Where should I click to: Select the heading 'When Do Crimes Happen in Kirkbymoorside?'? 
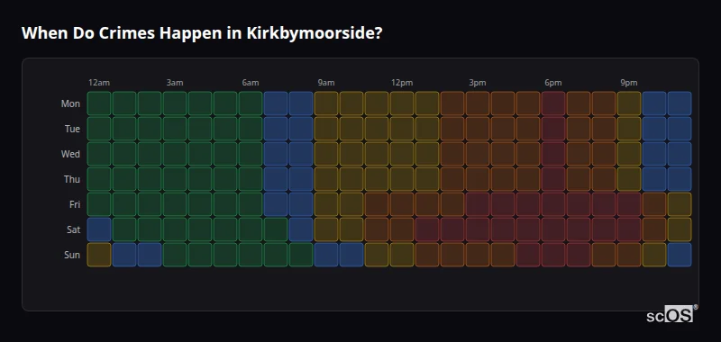click(x=202, y=33)
